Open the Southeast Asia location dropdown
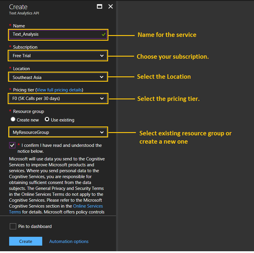This screenshot has height=253, width=254. coord(58,77)
